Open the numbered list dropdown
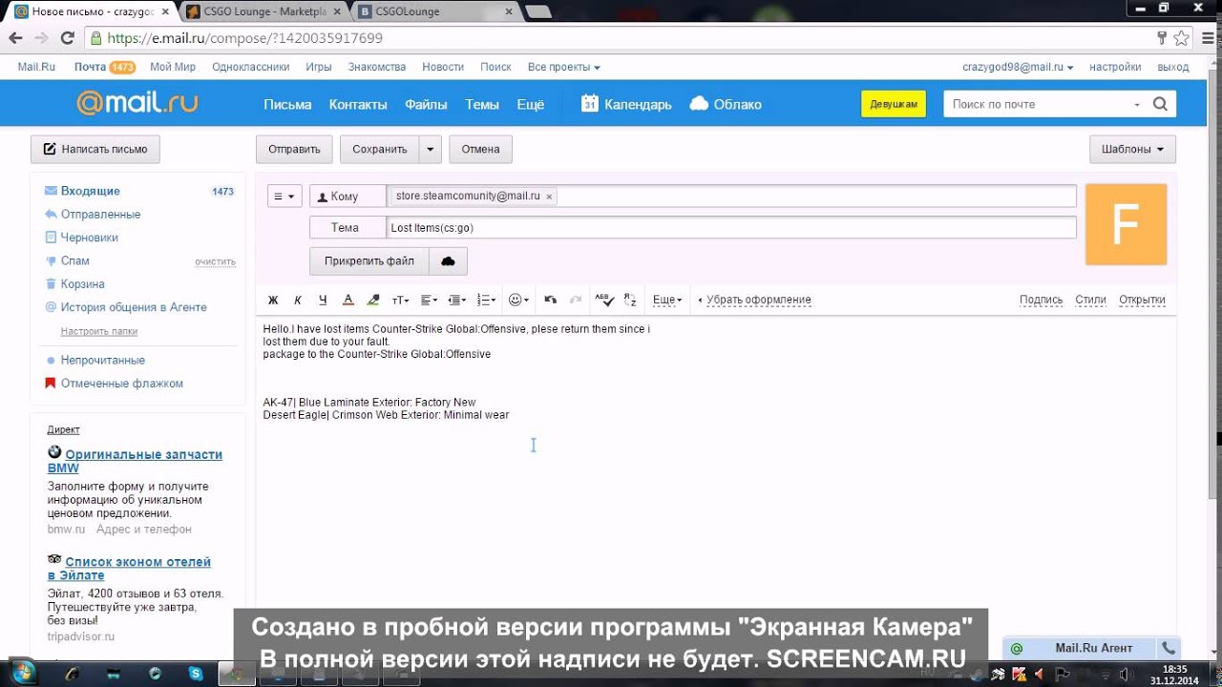Screen dimensions: 1222x687 (486, 300)
